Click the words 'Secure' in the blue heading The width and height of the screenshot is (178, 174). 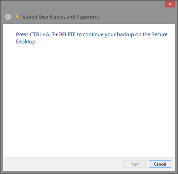point(159,34)
